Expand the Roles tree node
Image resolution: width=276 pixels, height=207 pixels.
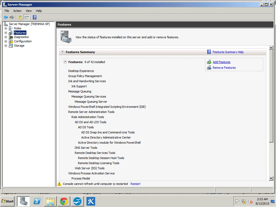pyautogui.click(x=6, y=28)
